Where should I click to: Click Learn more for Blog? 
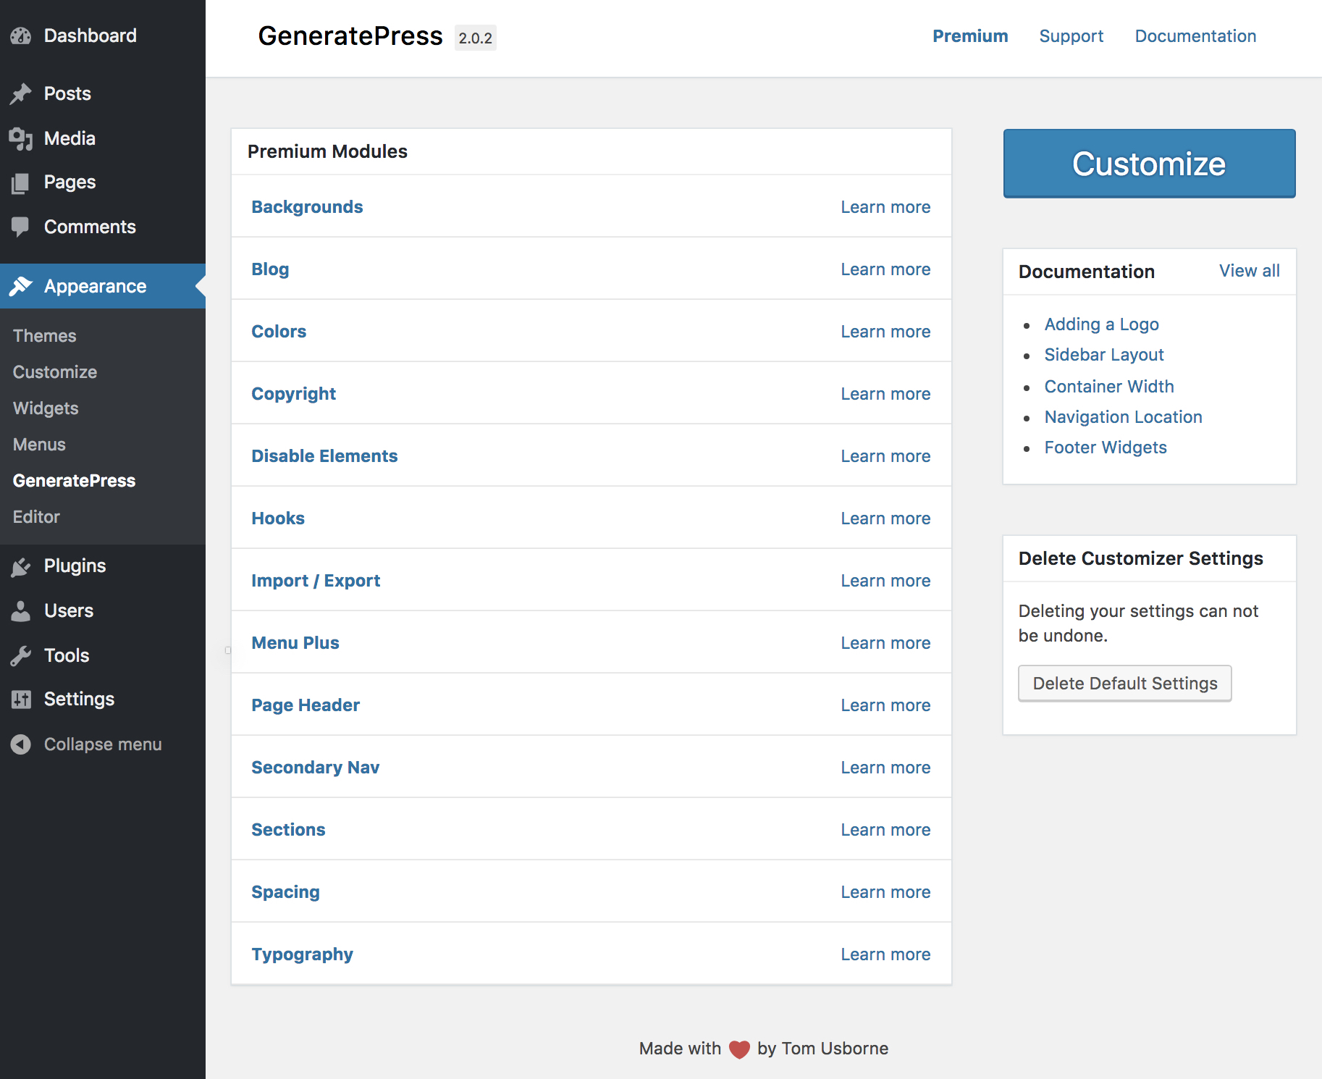(885, 269)
